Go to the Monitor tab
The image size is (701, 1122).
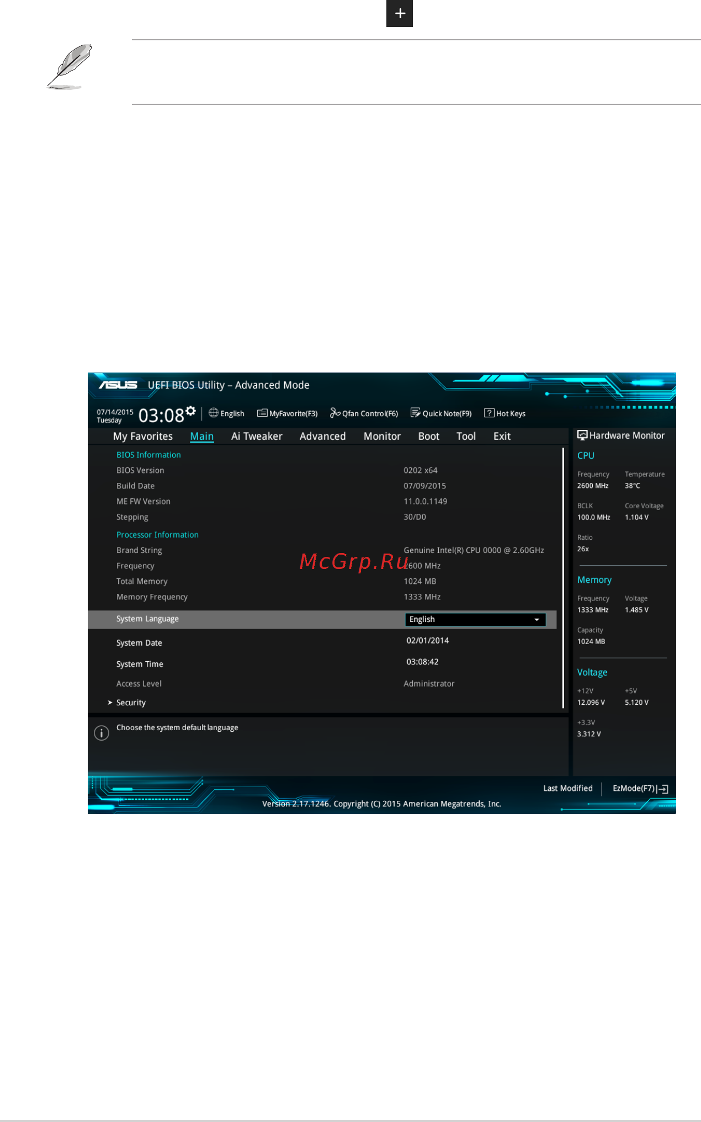pyautogui.click(x=382, y=436)
